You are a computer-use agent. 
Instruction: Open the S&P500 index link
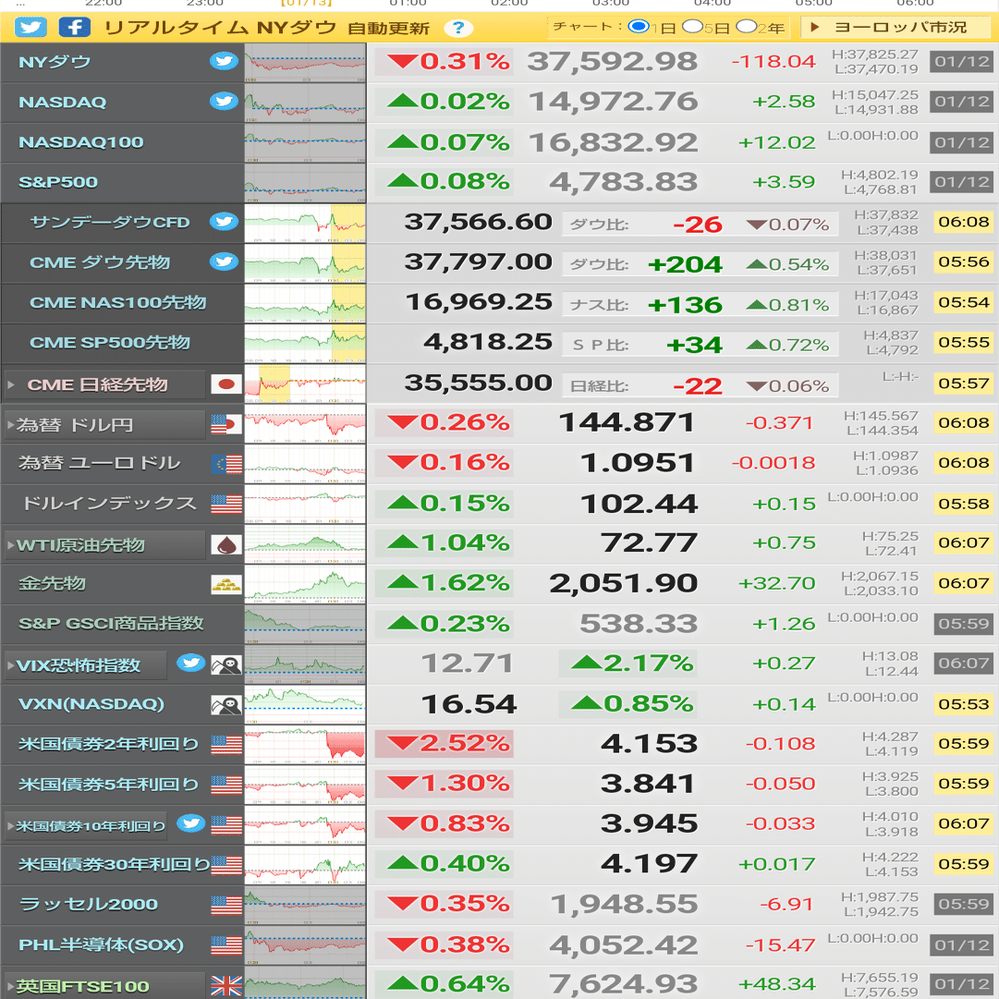tap(58, 182)
